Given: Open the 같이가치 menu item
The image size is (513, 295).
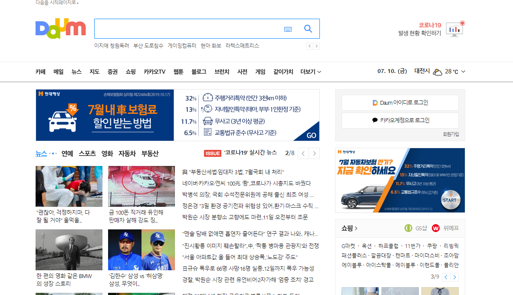Looking at the screenshot, I should click(x=283, y=72).
